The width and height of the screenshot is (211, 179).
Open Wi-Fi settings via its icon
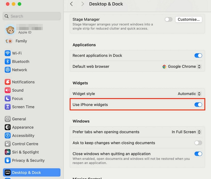7,53
